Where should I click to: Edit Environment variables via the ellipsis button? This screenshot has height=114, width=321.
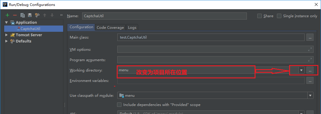click(310, 80)
